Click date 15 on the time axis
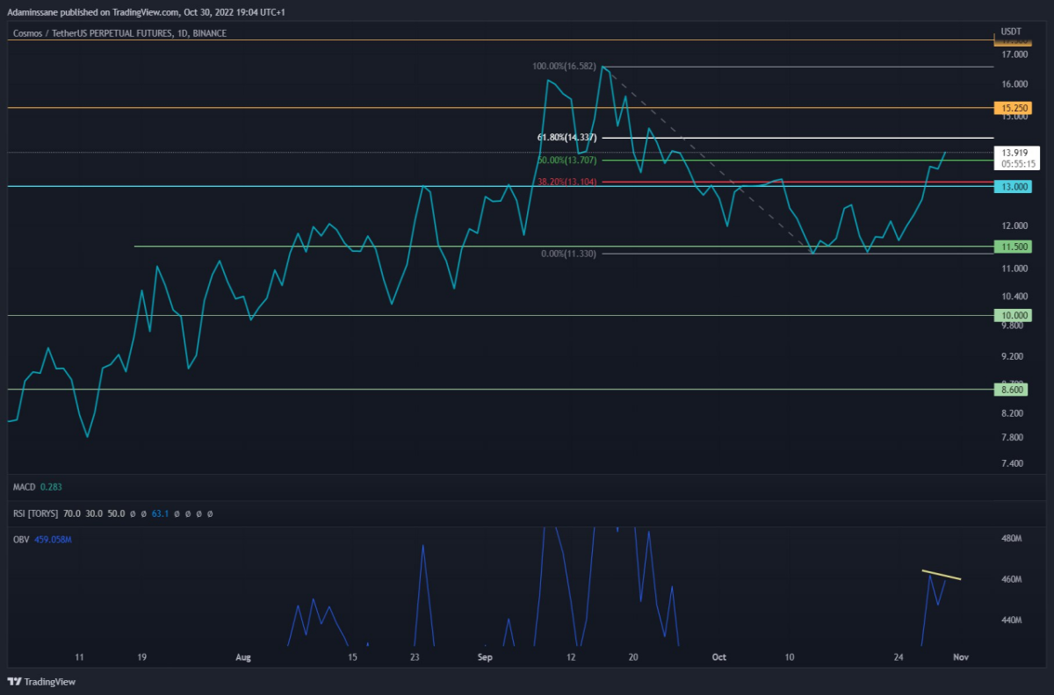 [x=352, y=656]
